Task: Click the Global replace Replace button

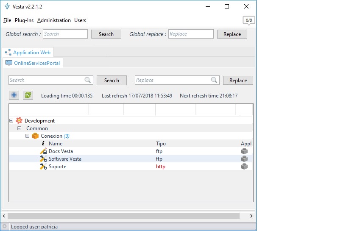Action: (232, 34)
